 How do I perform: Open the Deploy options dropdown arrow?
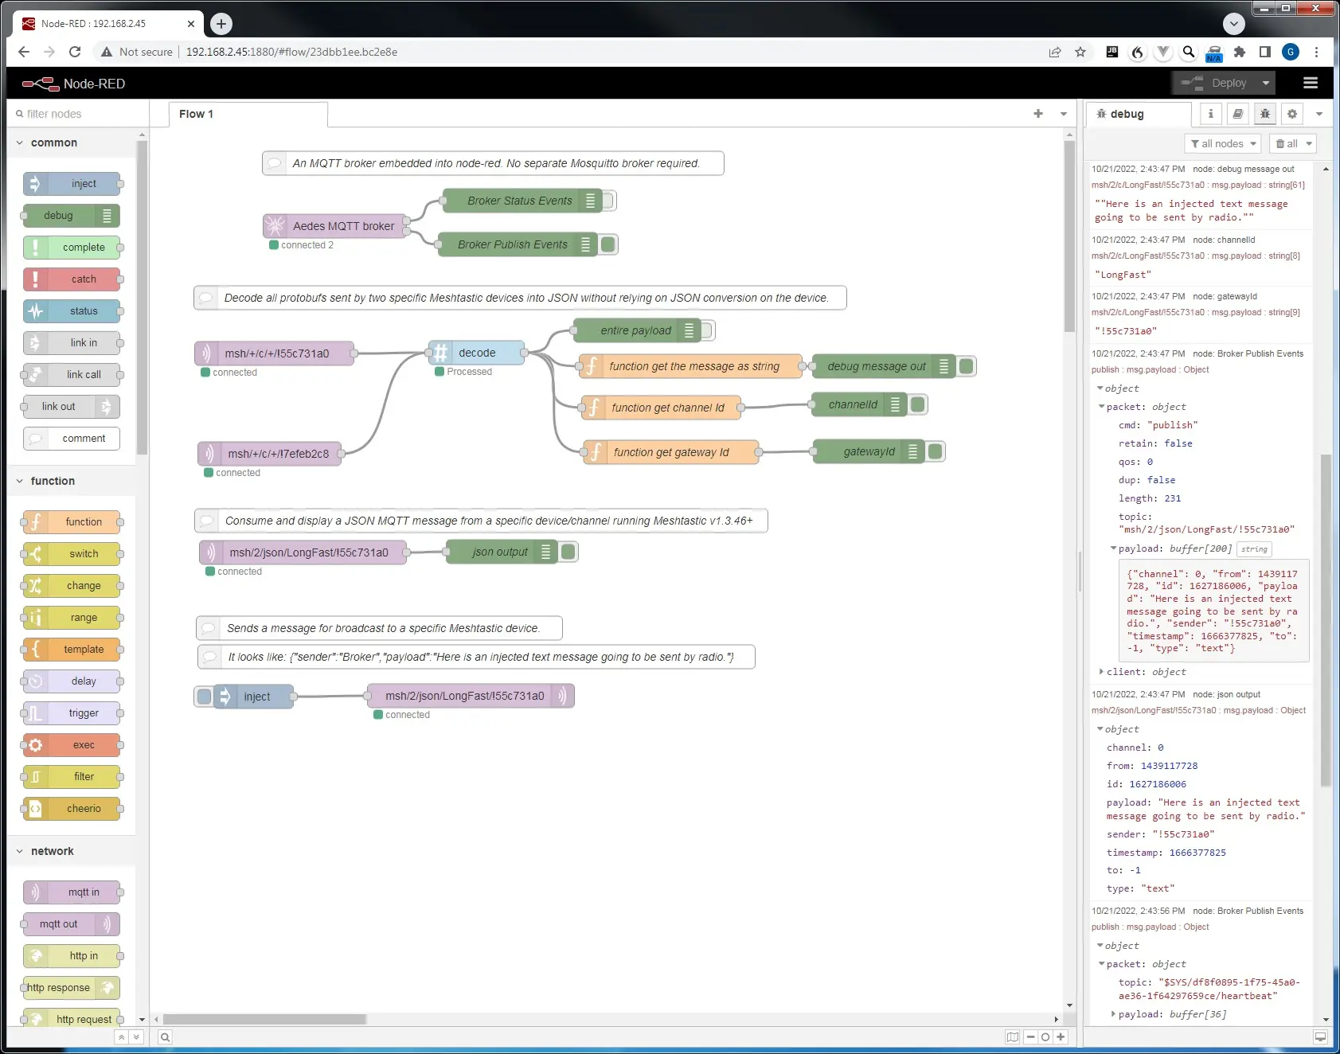[1265, 83]
